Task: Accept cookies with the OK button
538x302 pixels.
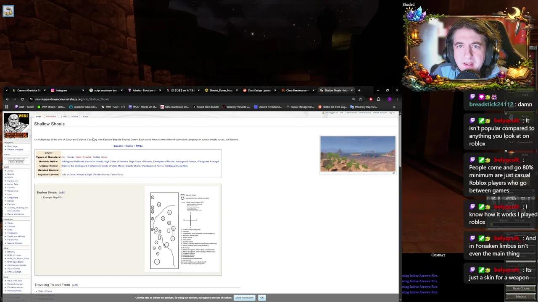Action: click(262, 298)
